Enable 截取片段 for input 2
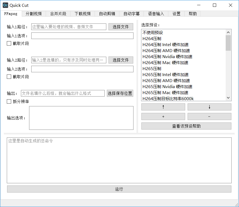 pyautogui.click(x=9, y=76)
